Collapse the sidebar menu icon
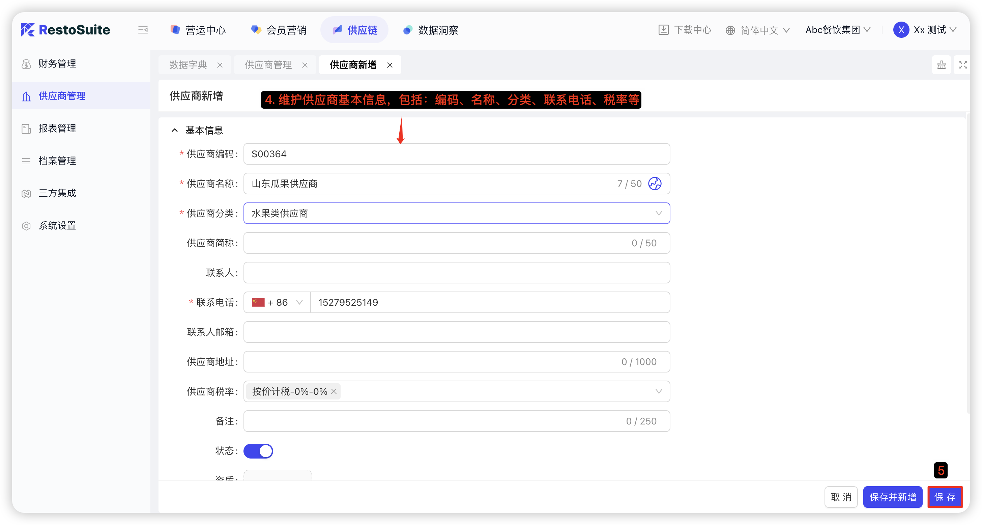Viewport: 982px width, 525px height. coord(143,30)
